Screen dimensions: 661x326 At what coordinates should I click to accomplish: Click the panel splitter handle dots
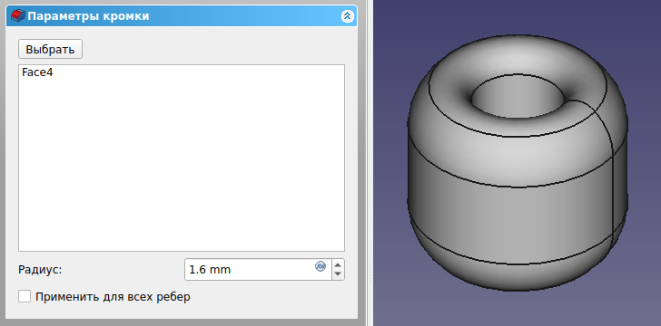[x=370, y=277]
